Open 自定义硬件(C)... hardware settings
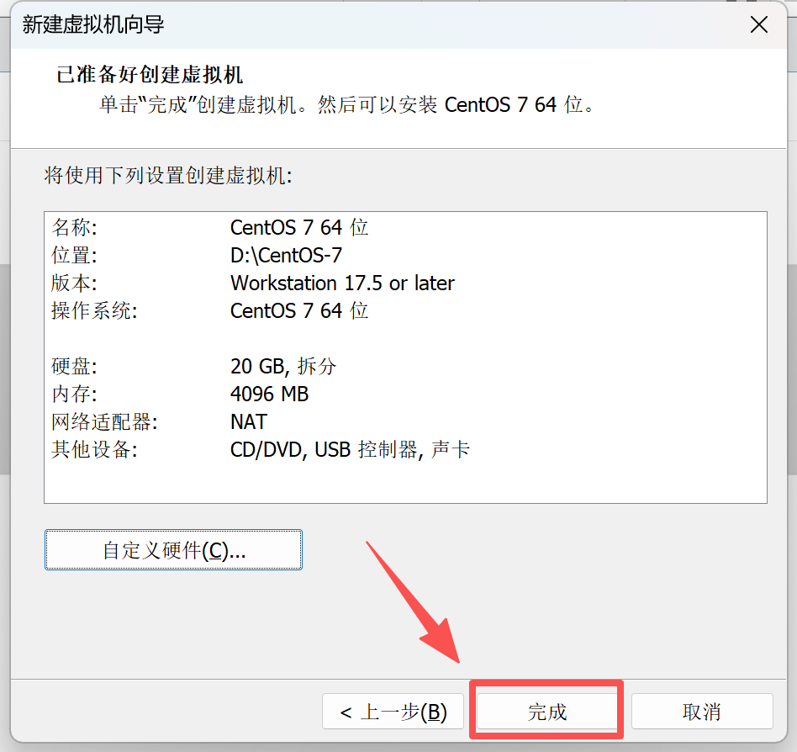Viewport: 797px width, 752px height. [x=173, y=550]
